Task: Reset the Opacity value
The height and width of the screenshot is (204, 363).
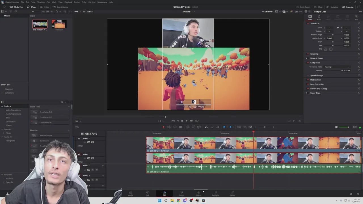Action: [359, 71]
